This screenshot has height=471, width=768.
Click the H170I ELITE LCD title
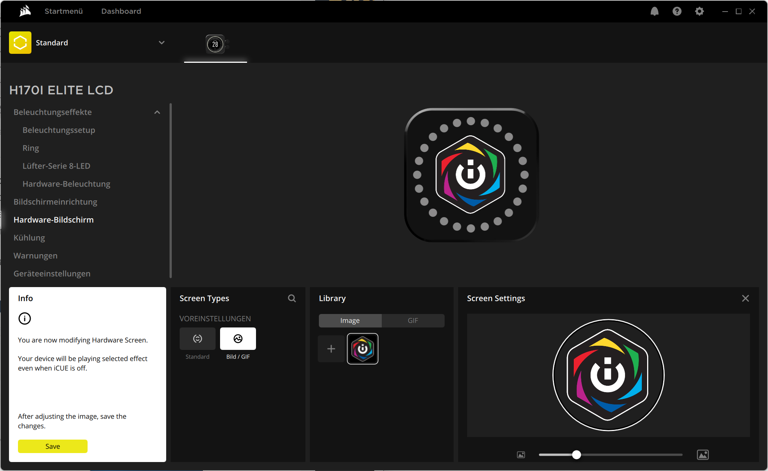click(61, 90)
